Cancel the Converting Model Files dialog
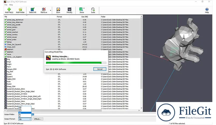 click(100, 69)
